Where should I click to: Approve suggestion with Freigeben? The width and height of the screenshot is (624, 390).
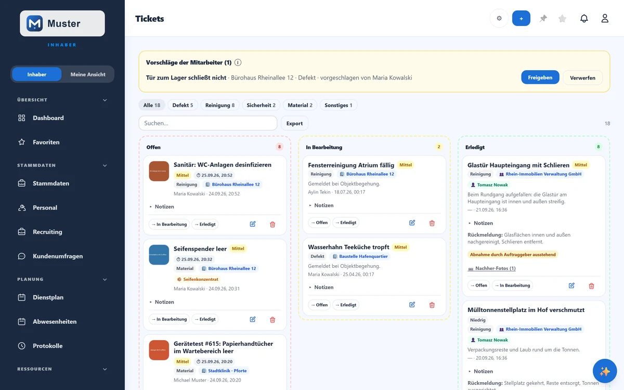540,77
